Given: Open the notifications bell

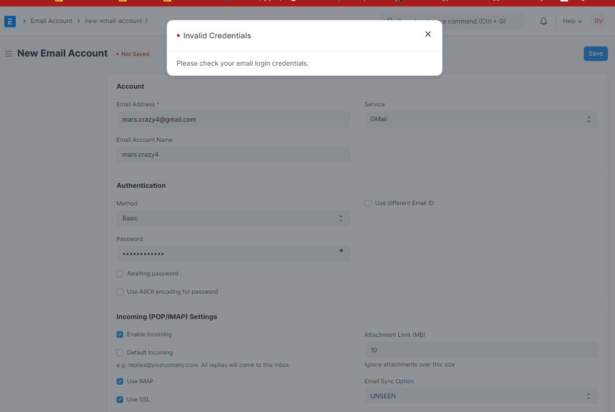Looking at the screenshot, I should point(543,21).
